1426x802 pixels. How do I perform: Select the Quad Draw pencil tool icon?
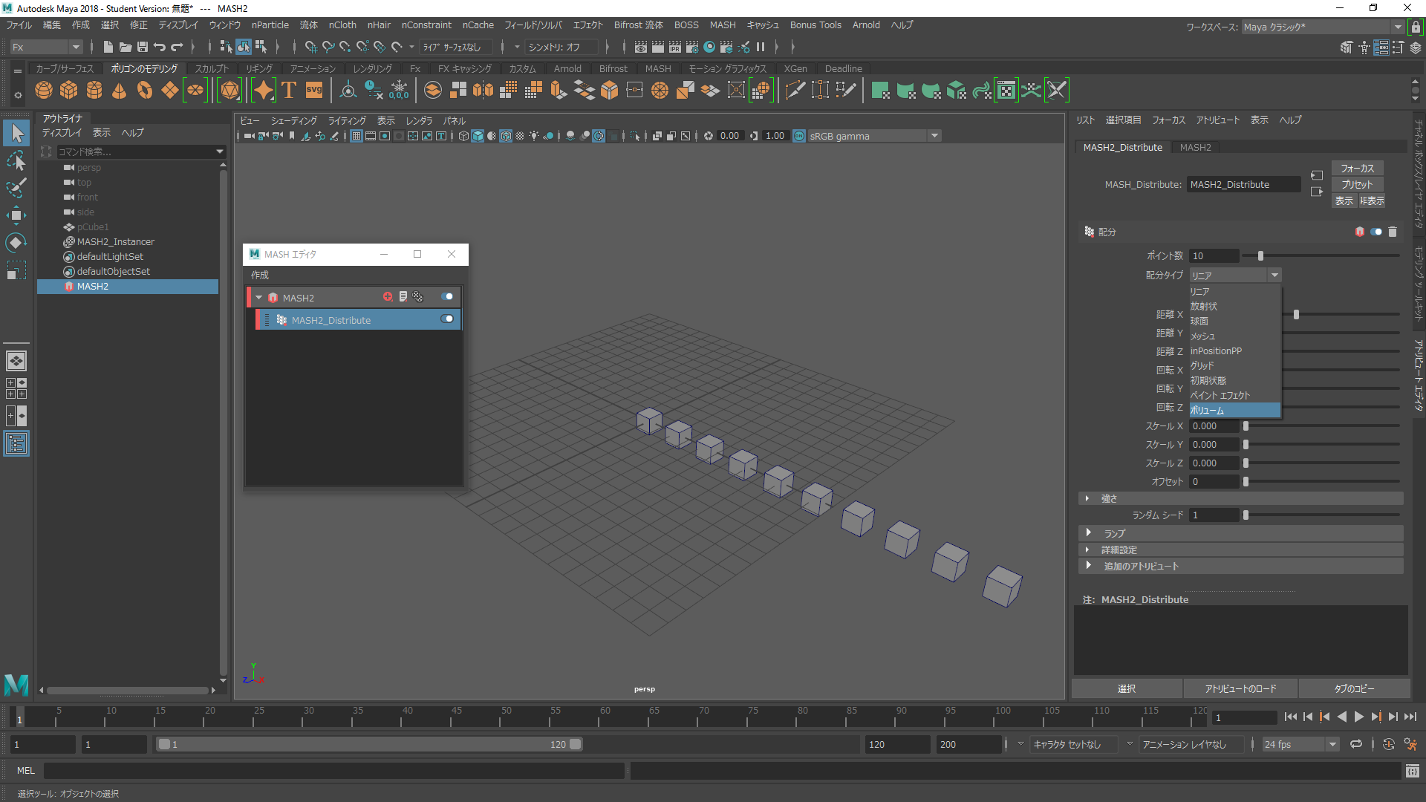coord(846,90)
